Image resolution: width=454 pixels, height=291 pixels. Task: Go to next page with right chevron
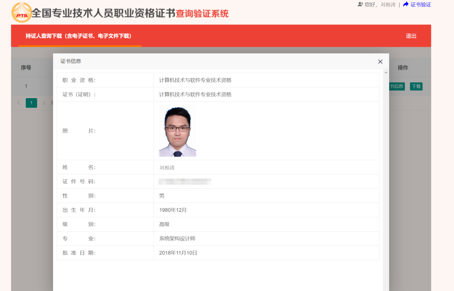(44, 103)
